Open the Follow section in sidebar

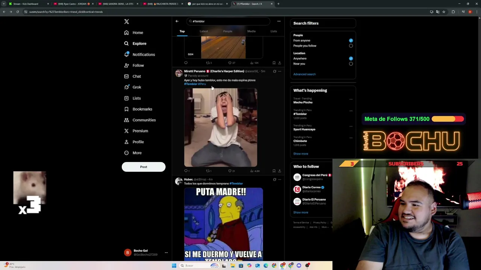point(134,65)
